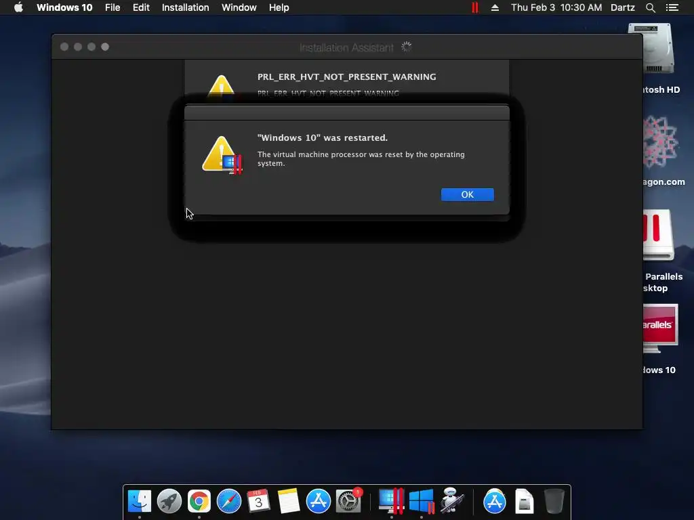This screenshot has height=520, width=694.
Task: Click virtual machine processor reset message
Action: pos(361,158)
